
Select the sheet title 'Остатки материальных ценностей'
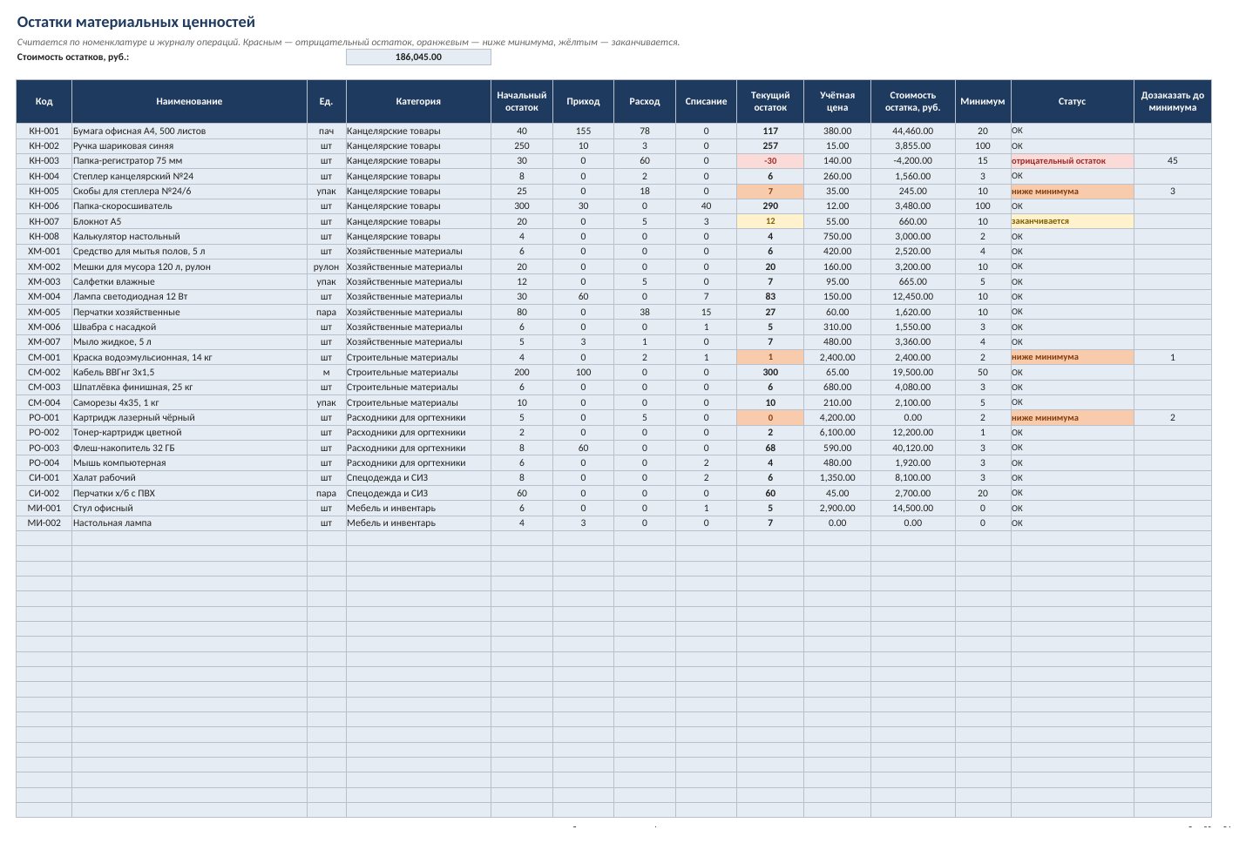(x=136, y=23)
